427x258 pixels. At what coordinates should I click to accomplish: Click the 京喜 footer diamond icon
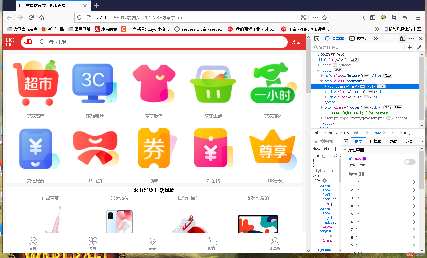click(x=152, y=241)
